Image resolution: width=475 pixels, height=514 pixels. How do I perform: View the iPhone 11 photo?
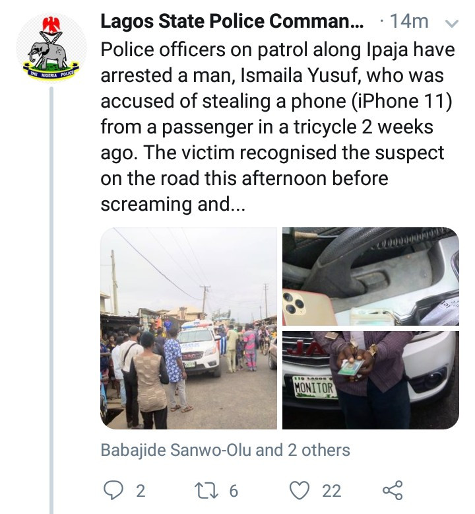pos(370,276)
